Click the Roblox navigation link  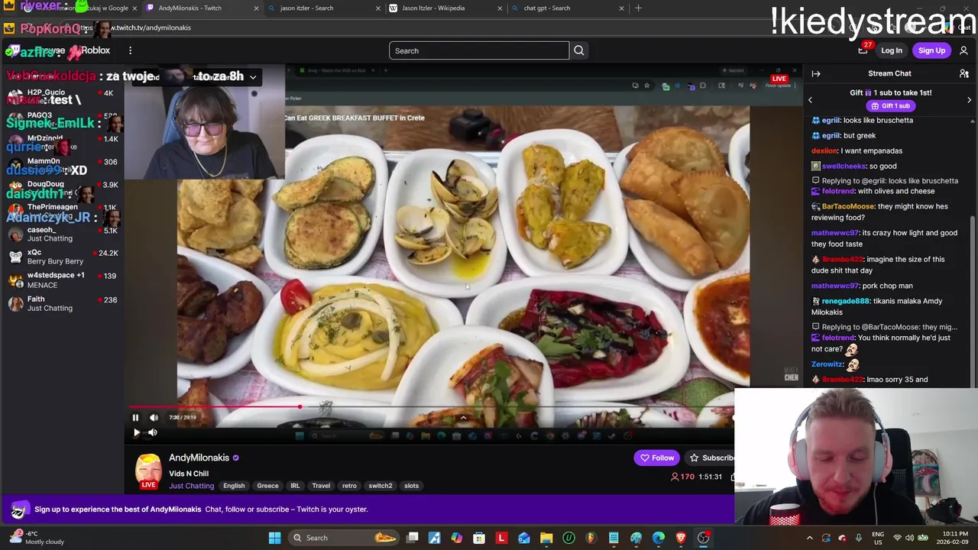click(96, 50)
